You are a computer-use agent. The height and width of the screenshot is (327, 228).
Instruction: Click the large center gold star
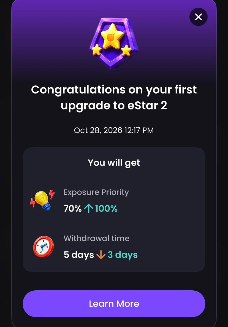point(113,36)
